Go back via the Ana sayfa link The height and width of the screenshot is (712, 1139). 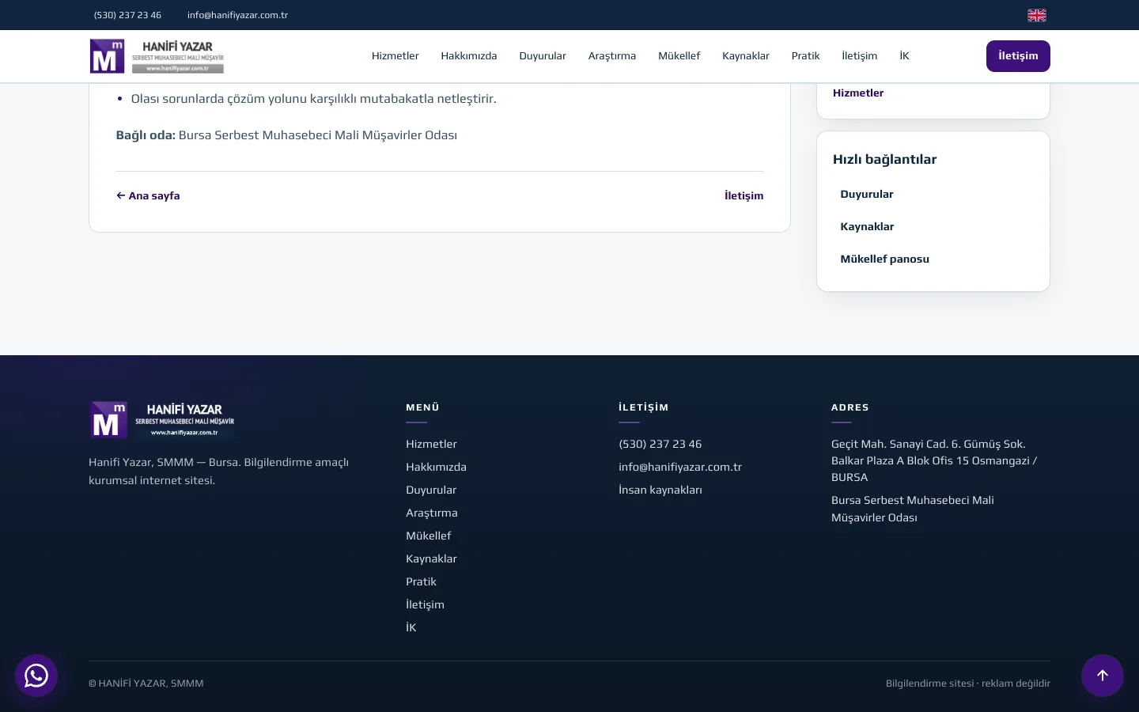pyautogui.click(x=148, y=195)
